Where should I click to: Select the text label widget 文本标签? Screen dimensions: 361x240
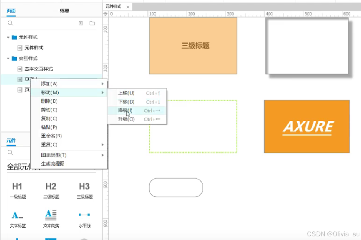tap(18, 219)
